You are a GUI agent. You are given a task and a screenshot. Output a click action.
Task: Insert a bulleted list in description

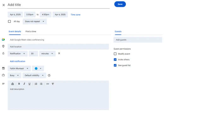pos(41,84)
